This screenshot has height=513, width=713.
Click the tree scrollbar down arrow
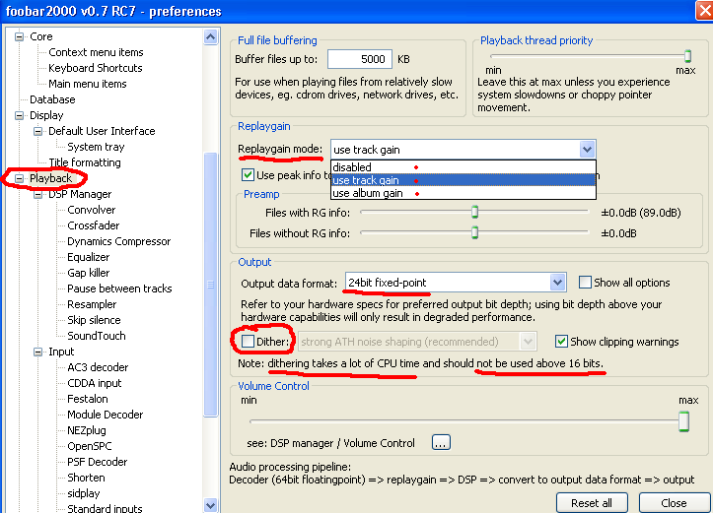tap(210, 505)
